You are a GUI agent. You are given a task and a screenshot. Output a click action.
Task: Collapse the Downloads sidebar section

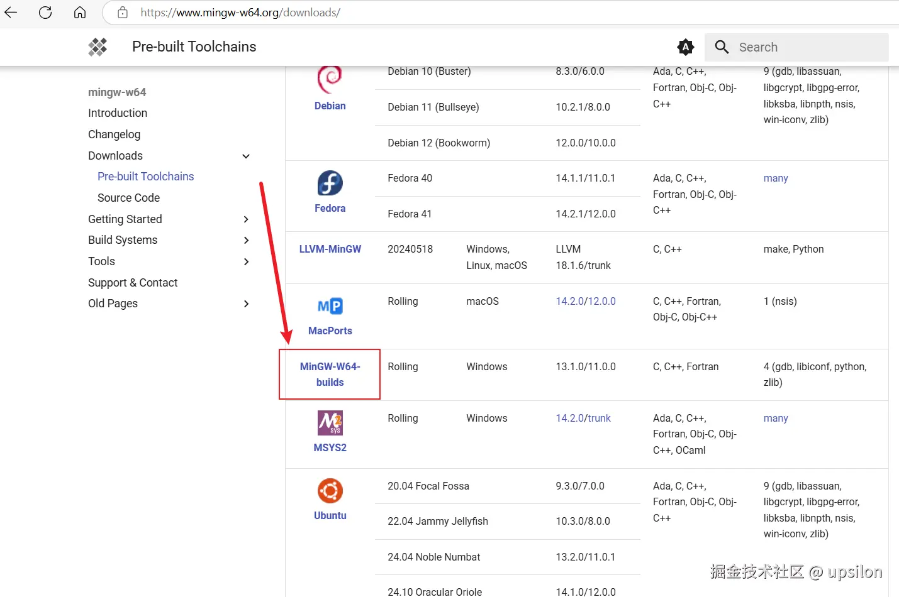click(x=246, y=156)
